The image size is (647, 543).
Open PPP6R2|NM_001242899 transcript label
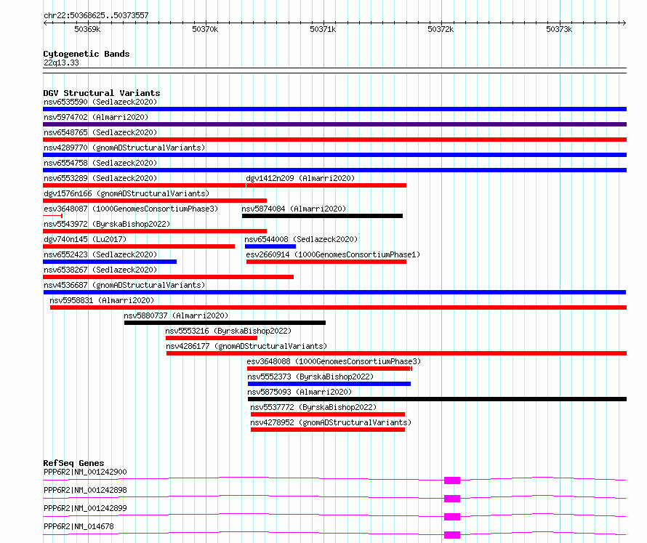[x=85, y=508]
